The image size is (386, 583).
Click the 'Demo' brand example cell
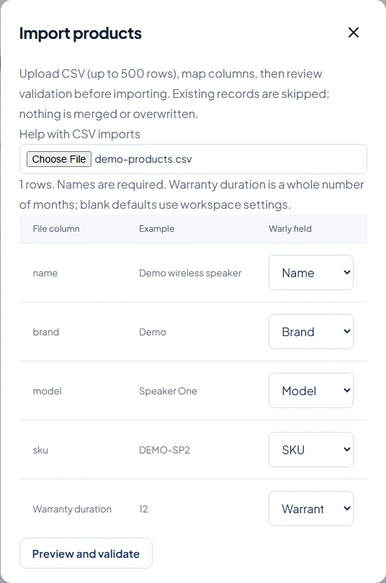click(x=153, y=332)
